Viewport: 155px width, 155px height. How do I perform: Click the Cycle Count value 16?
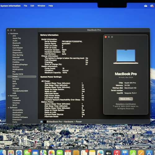coord(63,69)
